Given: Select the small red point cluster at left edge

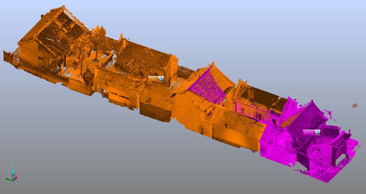Looking at the screenshot, I should [10, 56].
